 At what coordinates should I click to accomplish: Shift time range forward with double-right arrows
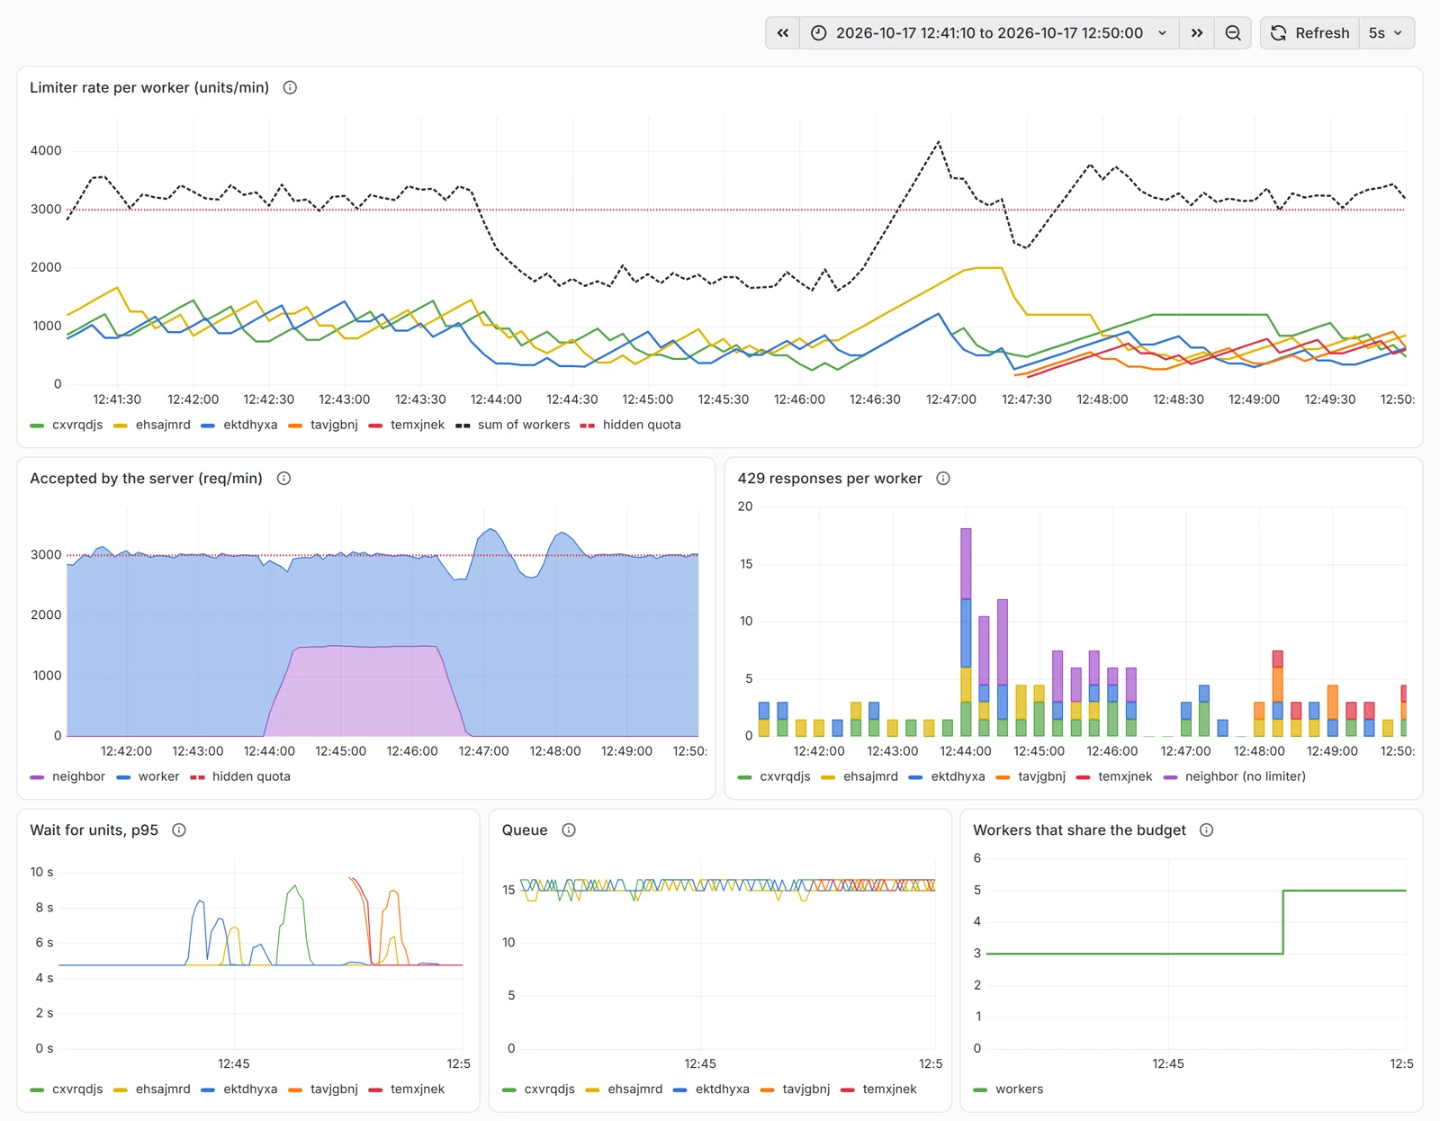coord(1197,33)
